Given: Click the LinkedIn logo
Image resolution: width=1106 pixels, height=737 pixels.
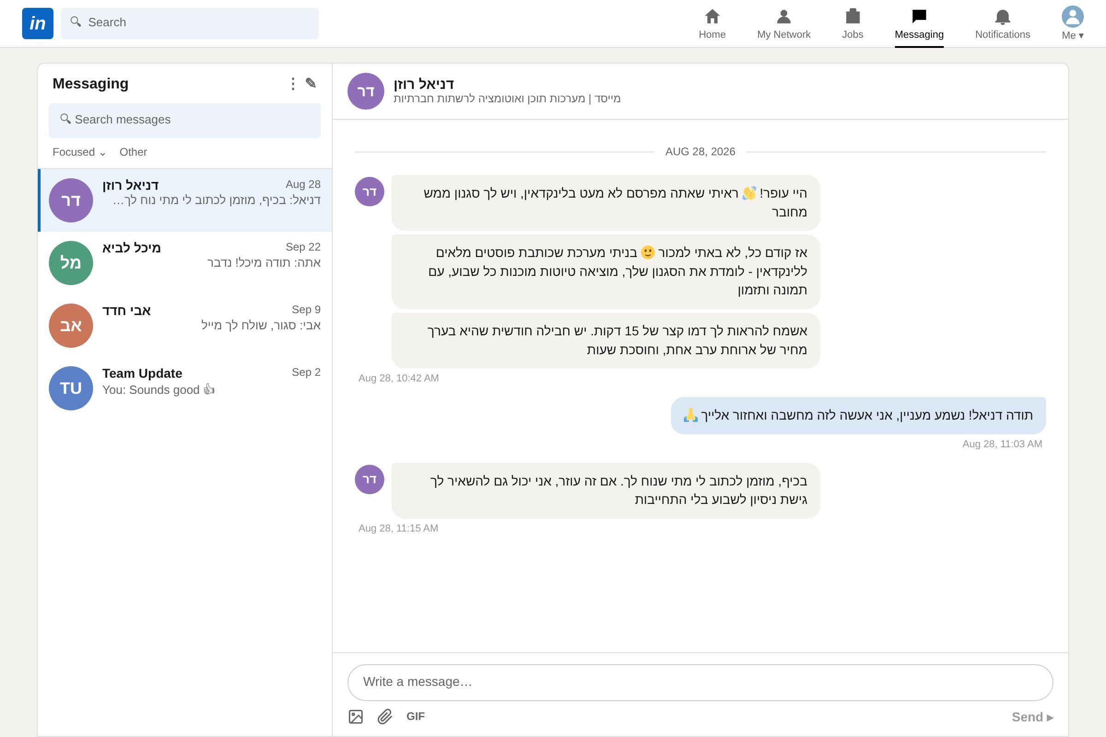Looking at the screenshot, I should click(x=38, y=23).
